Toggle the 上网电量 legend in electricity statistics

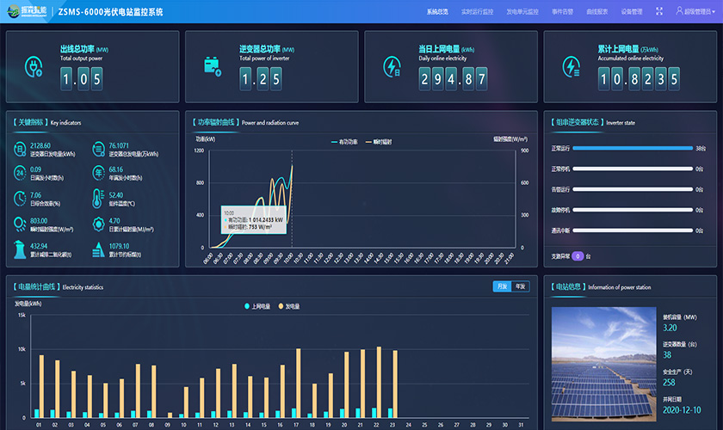[x=257, y=306]
